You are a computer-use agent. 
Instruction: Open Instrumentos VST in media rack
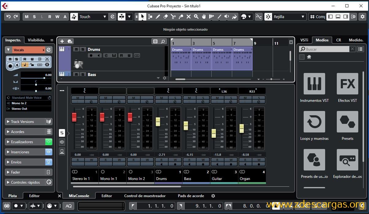coord(314,84)
